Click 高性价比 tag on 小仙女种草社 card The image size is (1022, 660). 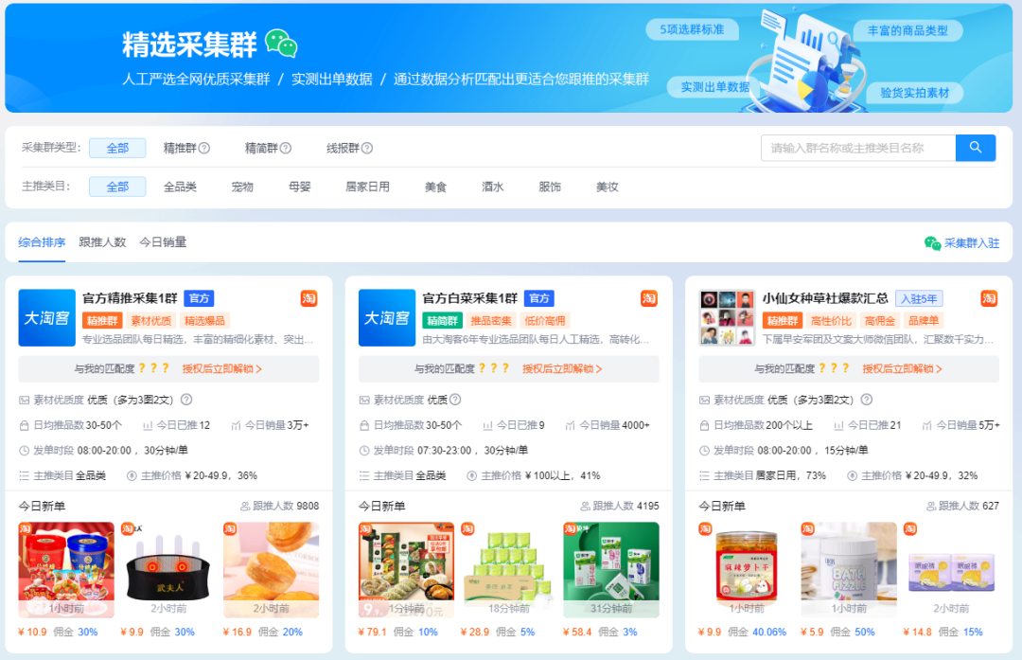click(x=831, y=320)
